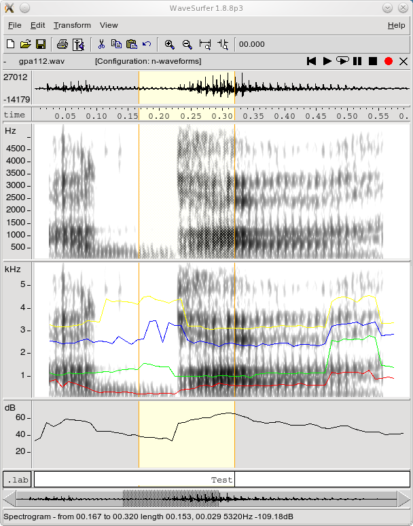The width and height of the screenshot is (413, 526).
Task: Zoom to fit entire sound
Action: pyautogui.click(x=205, y=44)
